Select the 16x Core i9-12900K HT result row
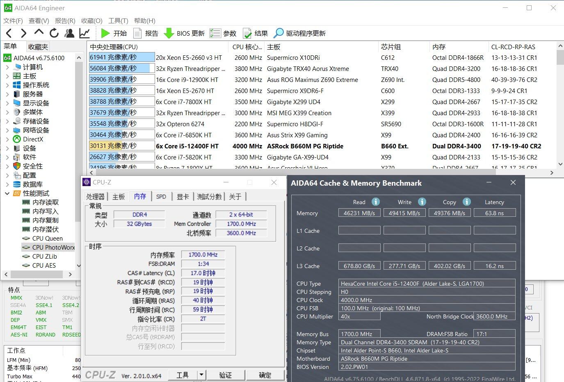 [x=322, y=80]
